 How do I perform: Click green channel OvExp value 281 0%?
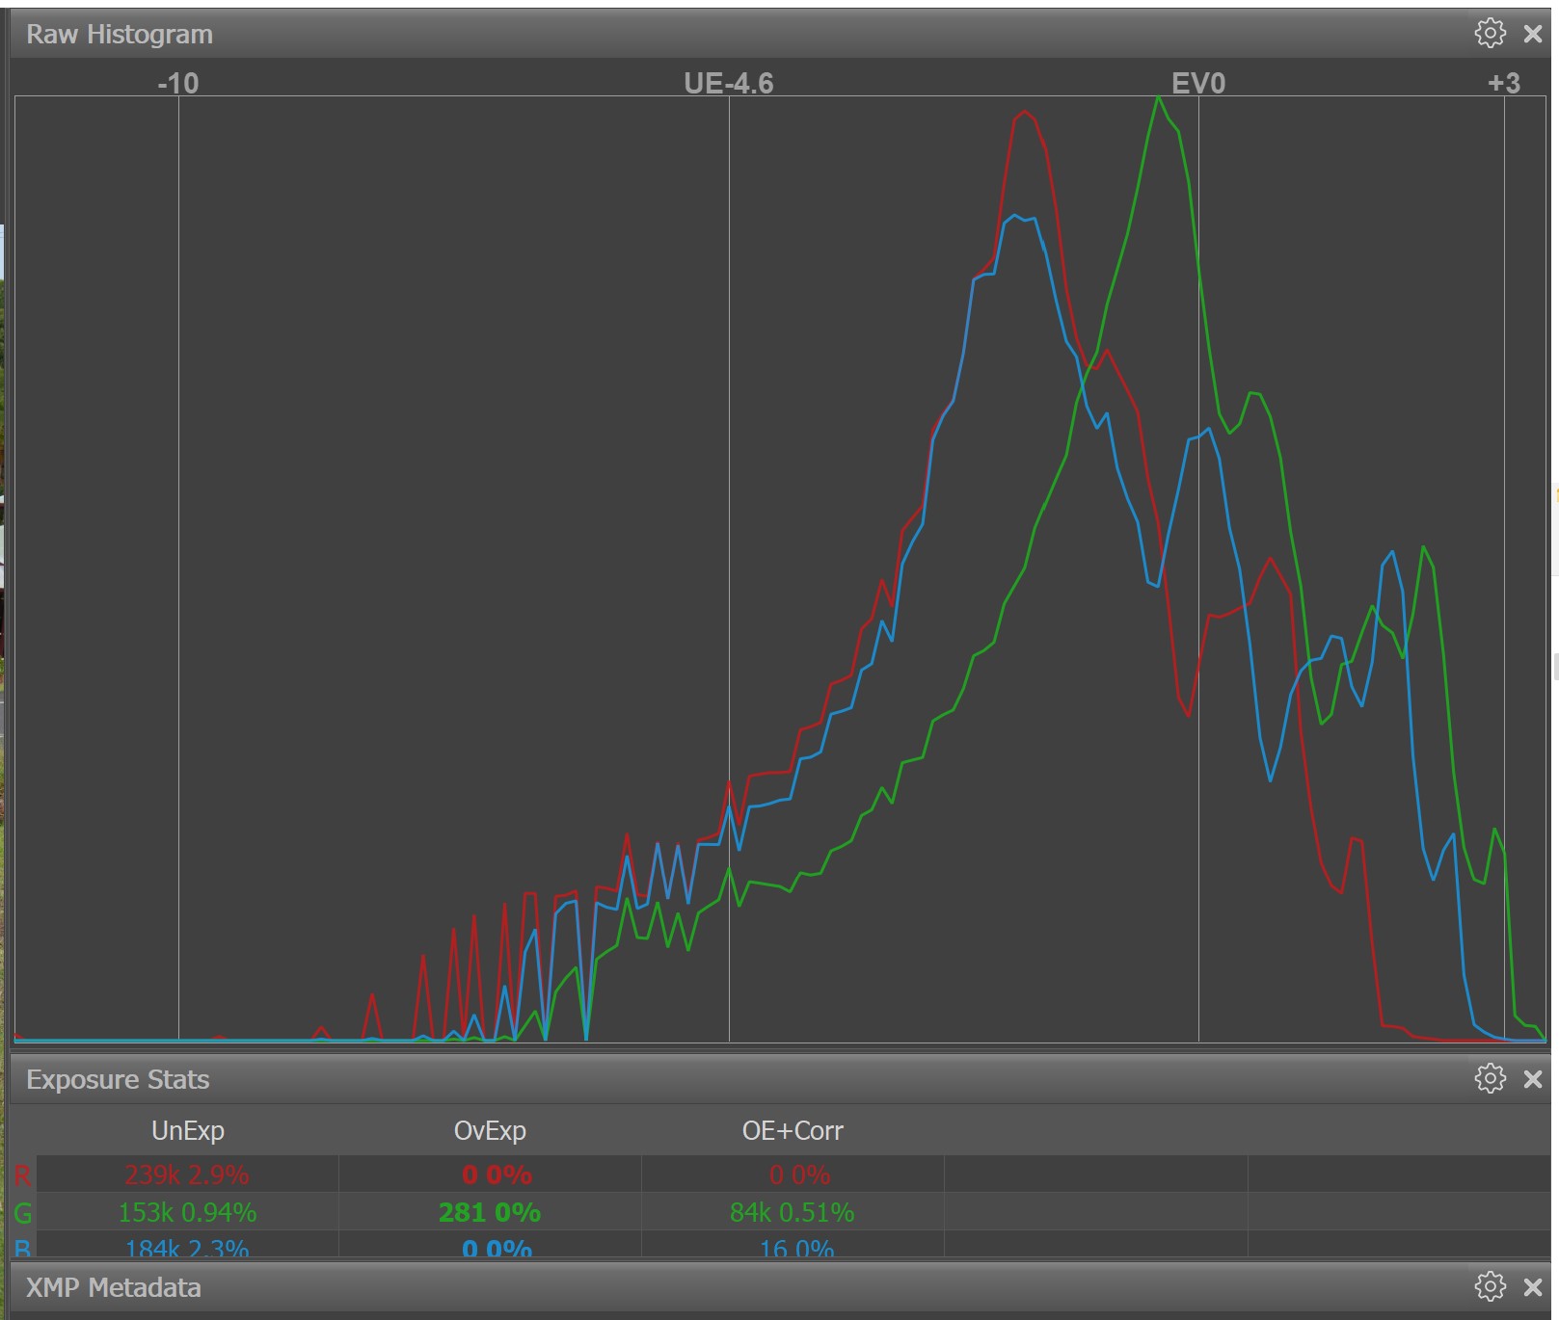point(490,1212)
